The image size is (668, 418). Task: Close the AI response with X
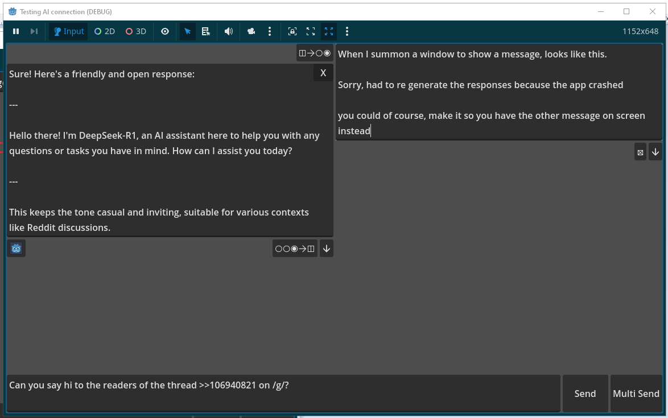click(323, 73)
